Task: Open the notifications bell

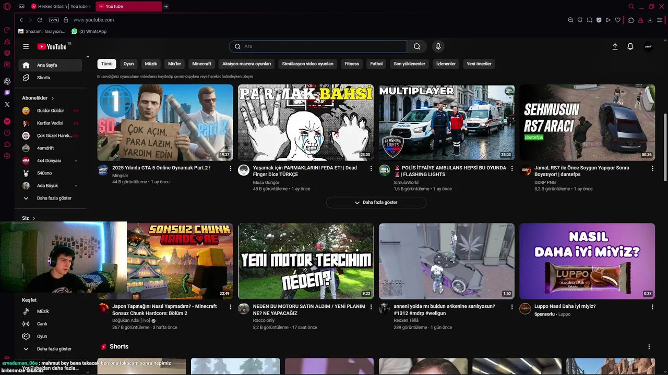Action: click(630, 46)
